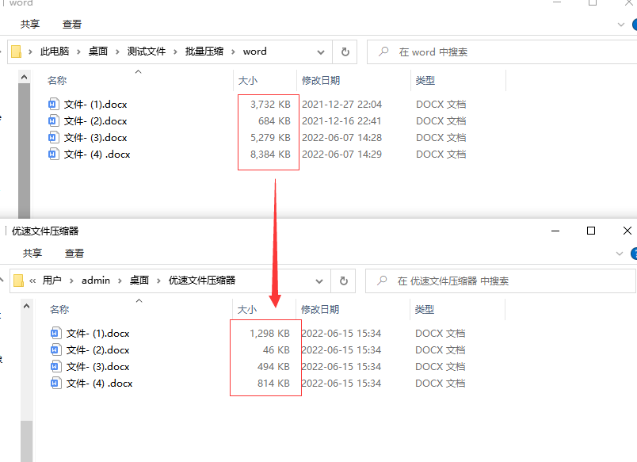Click the 1,298 KB size value

pyautogui.click(x=269, y=334)
